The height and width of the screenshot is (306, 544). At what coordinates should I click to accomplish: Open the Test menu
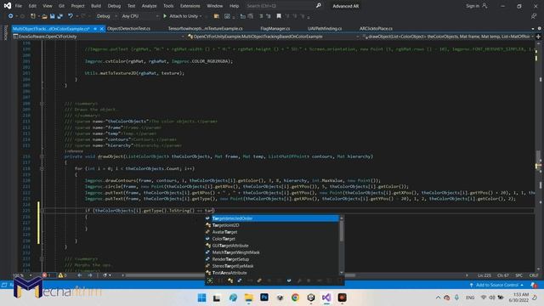[132, 6]
